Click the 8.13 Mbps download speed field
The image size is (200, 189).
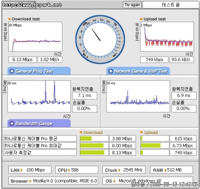22,60
